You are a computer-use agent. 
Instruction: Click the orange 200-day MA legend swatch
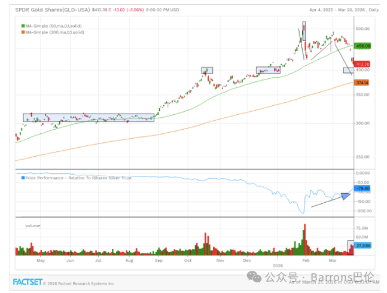tap(23, 32)
